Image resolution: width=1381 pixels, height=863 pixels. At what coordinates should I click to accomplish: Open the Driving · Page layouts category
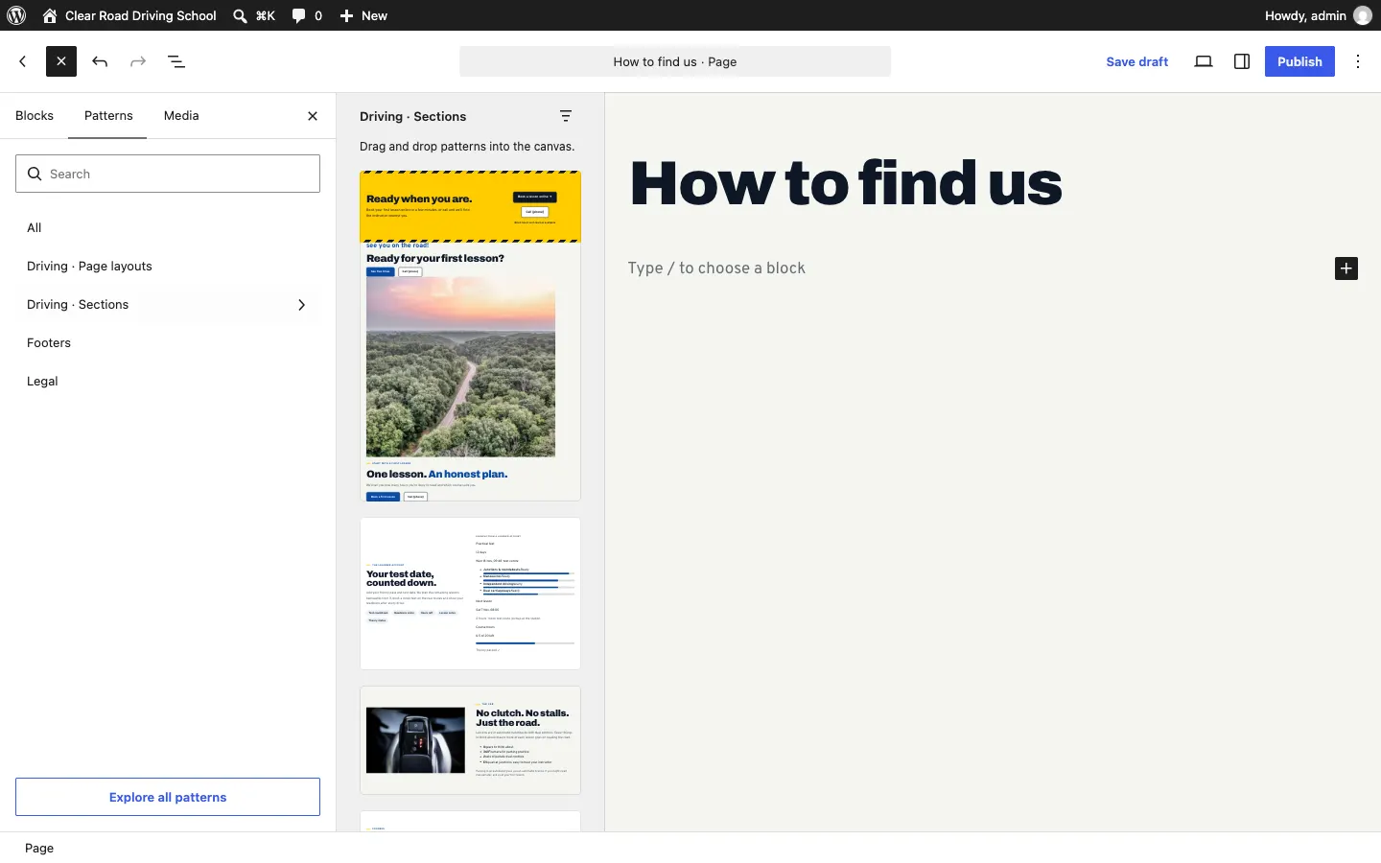point(168,267)
